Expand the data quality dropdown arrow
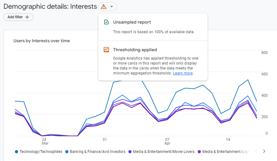 point(111,7)
